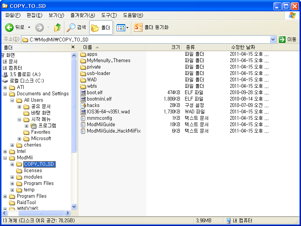Select 로컬 디스크 (C:) drive in tree
This screenshot has width=301, height=226.
23,81
